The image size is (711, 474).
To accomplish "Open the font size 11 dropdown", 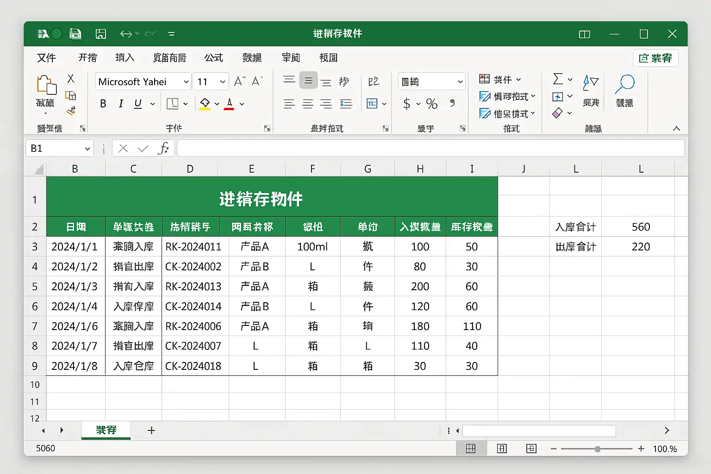I will point(223,82).
